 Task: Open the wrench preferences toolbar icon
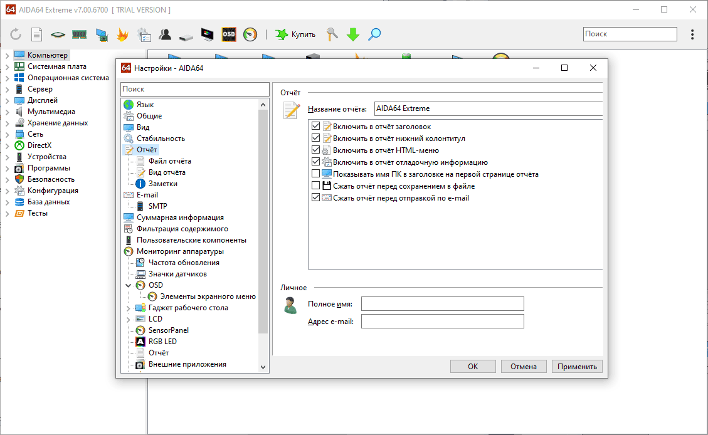[332, 34]
